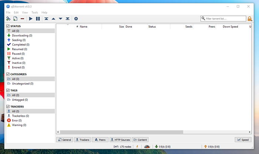The height and width of the screenshot is (154, 259).
Task: Show Completed (0) torrents
Action: pos(31,45)
